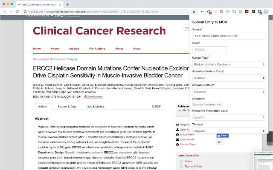The width and height of the screenshot is (273, 170).
Task: Click the bookmark star icon in address bar
Action: point(195,12)
